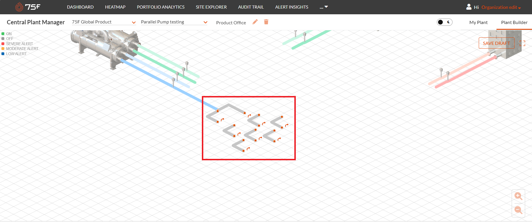Switch to SITE EXPLORER

(x=211, y=7)
